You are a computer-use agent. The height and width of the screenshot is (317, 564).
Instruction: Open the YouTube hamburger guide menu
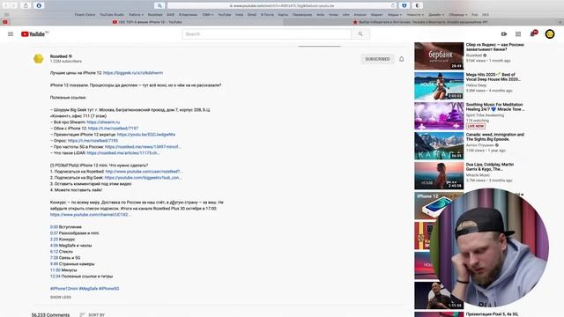(x=11, y=34)
